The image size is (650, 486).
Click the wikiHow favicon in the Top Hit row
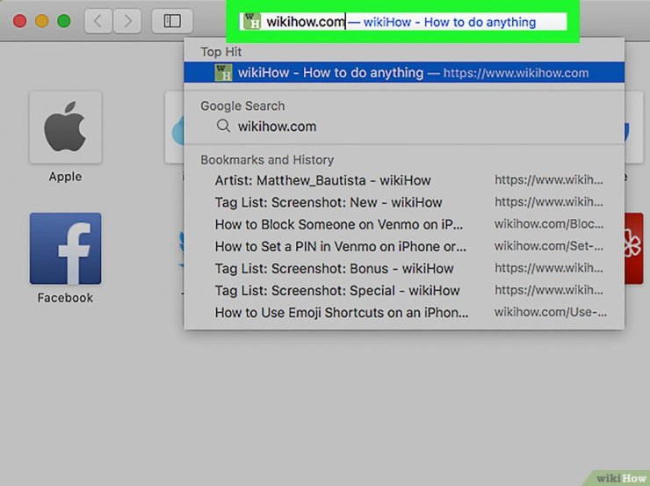point(223,73)
